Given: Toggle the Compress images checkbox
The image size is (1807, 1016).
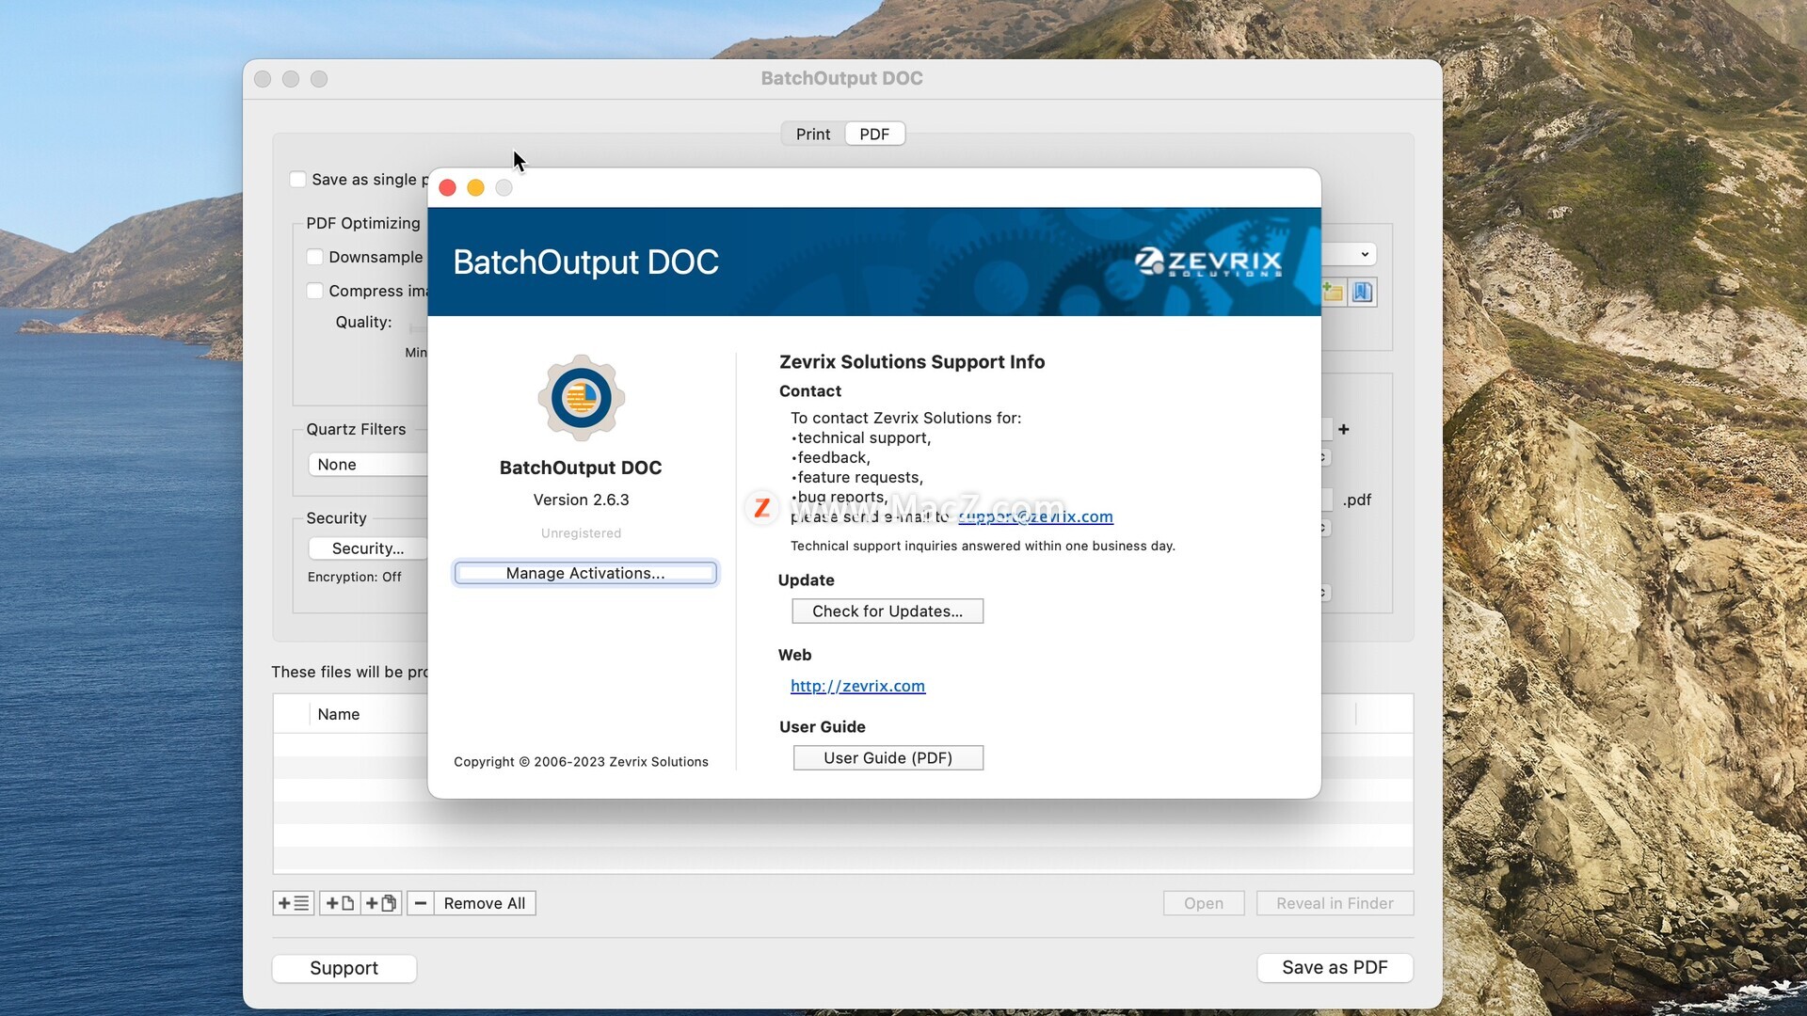Looking at the screenshot, I should pos(315,291).
